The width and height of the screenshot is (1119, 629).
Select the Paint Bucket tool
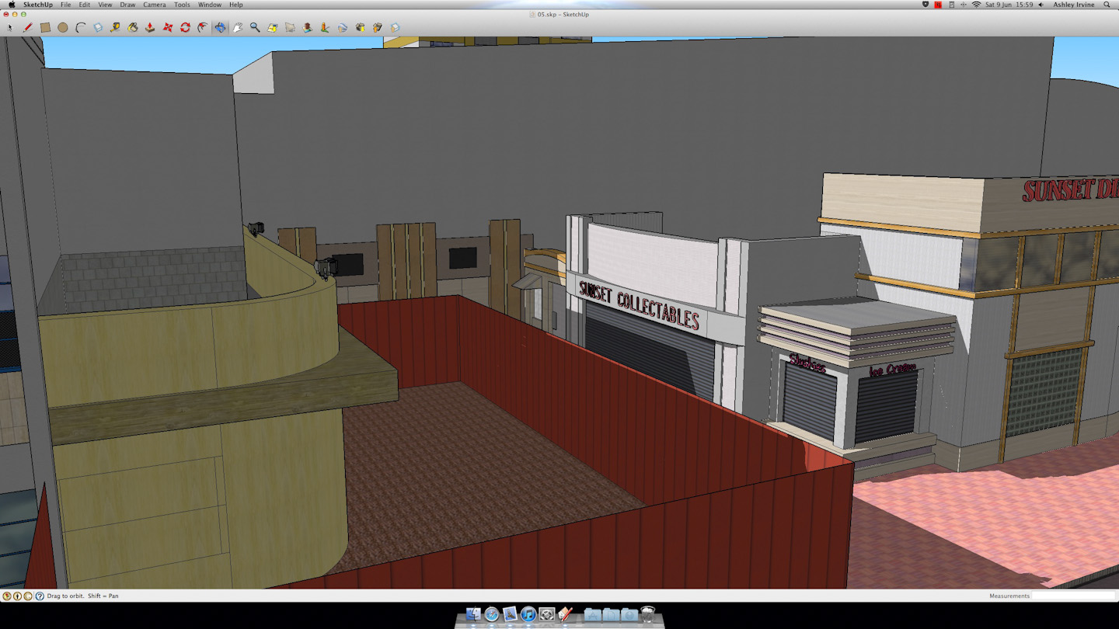coord(133,27)
